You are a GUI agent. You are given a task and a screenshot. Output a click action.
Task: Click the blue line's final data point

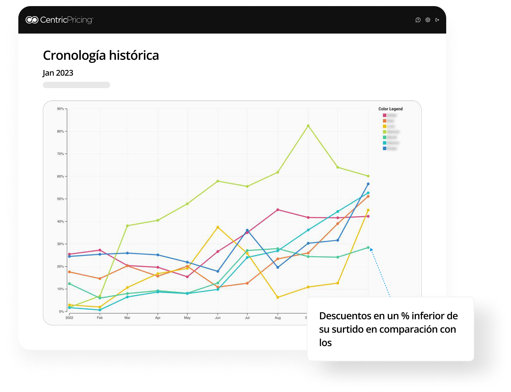point(368,184)
